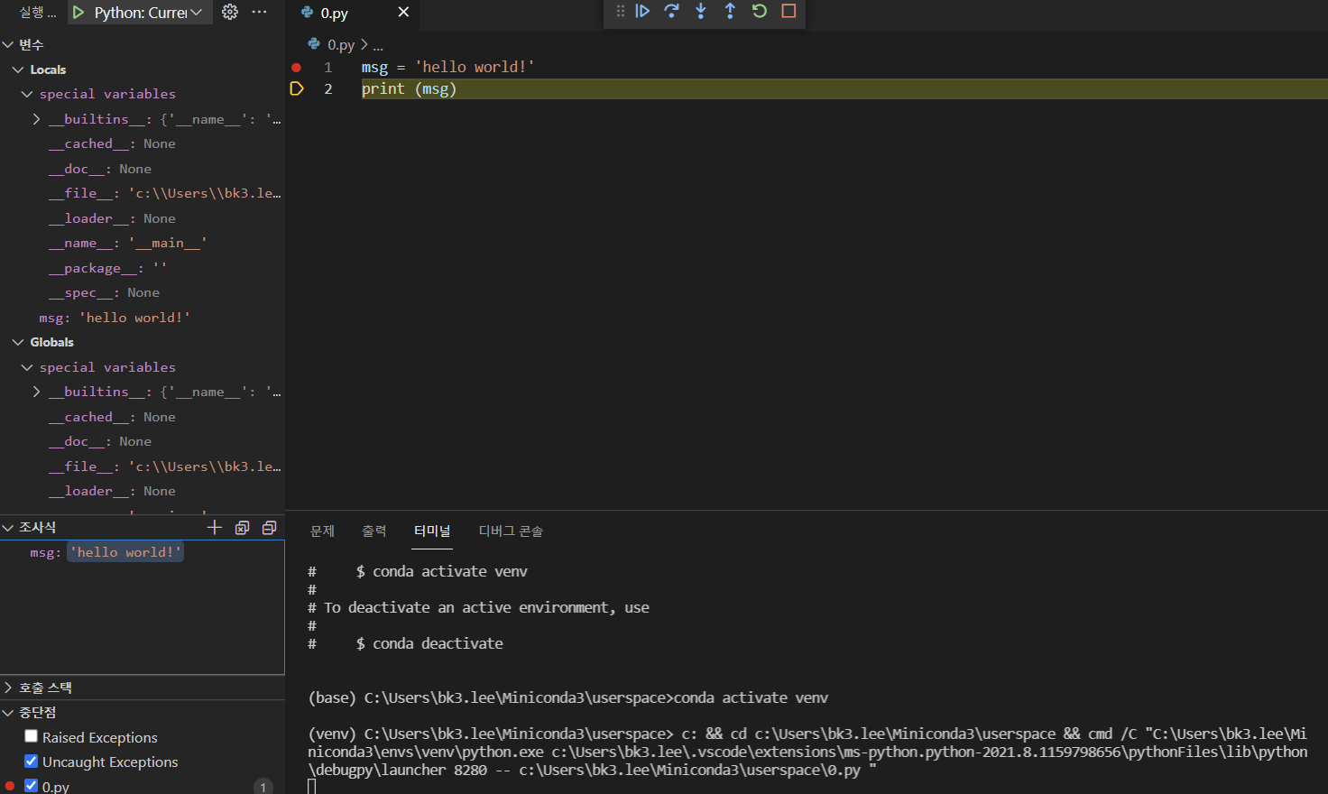
Task: Add a new expression in the 조사식 panel
Action: click(x=214, y=527)
